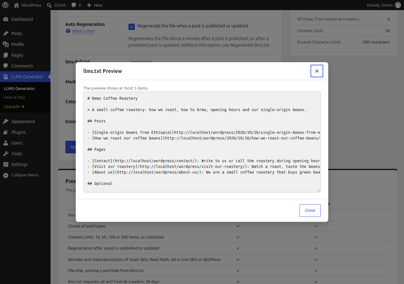This screenshot has width=404, height=284.
Task: Click the Posts pushpin icon
Action: pyautogui.click(x=6, y=33)
